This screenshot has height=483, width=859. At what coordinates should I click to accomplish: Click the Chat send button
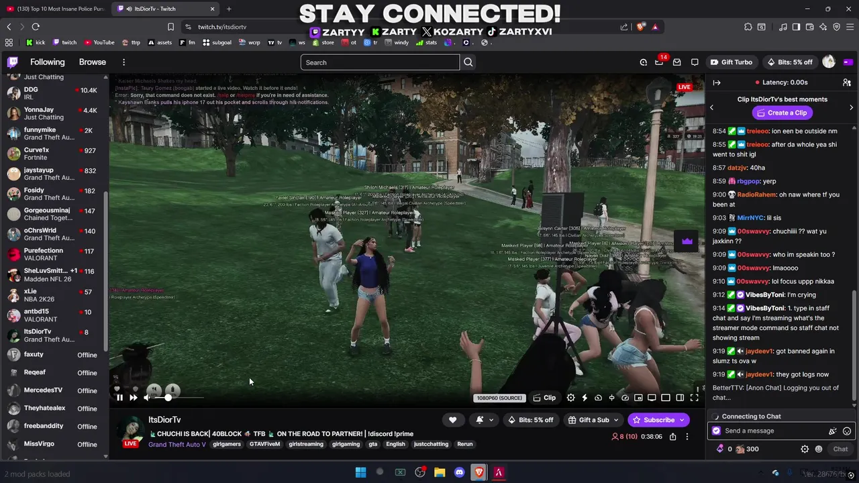pyautogui.click(x=840, y=449)
